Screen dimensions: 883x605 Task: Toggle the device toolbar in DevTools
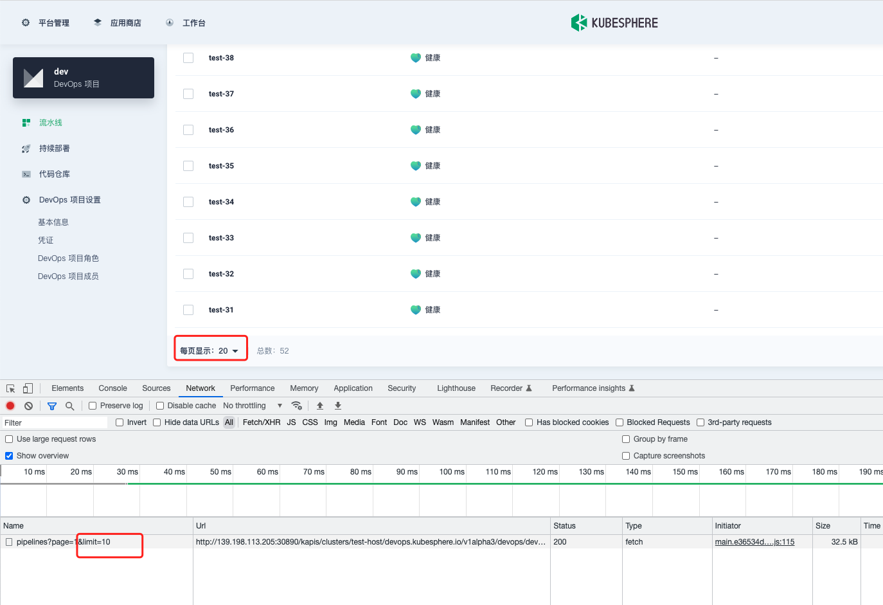click(x=26, y=388)
